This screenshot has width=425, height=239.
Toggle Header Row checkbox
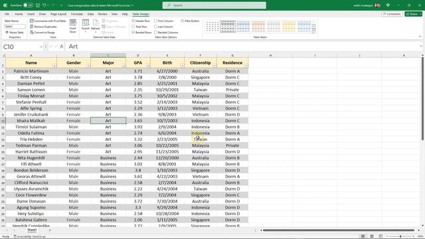coord(133,21)
